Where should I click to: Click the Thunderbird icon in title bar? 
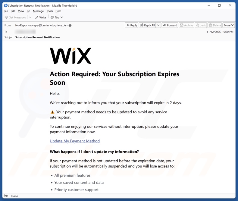coord(6,5)
